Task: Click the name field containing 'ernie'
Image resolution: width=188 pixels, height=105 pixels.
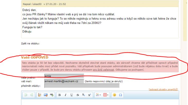Action: click(x=64, y=76)
